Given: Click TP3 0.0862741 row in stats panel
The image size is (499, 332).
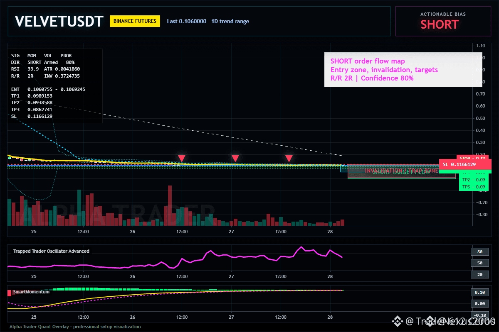Looking at the screenshot, I should pos(32,110).
